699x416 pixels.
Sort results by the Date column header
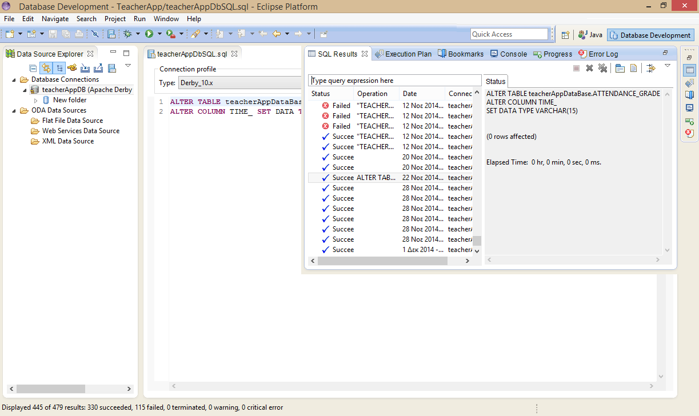coord(422,94)
